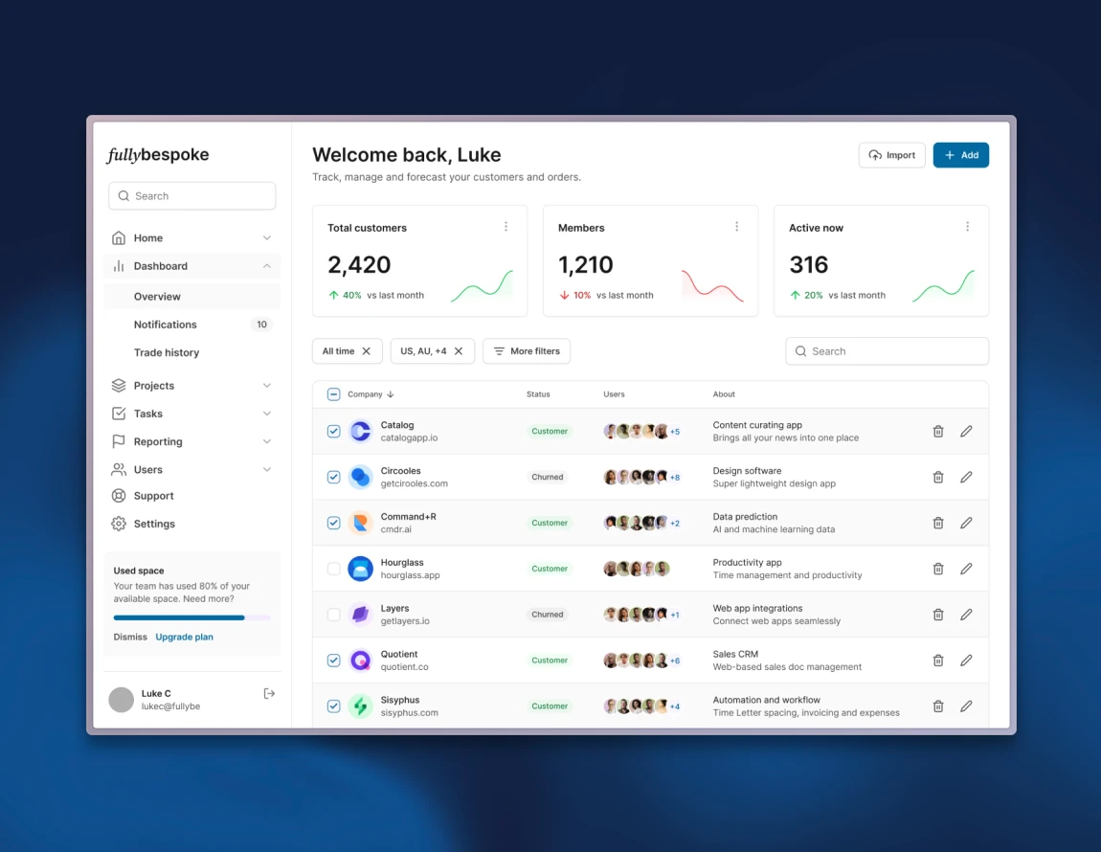Remove the All time filter

point(366,351)
